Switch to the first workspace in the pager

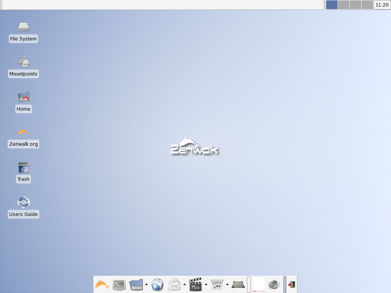(x=332, y=5)
